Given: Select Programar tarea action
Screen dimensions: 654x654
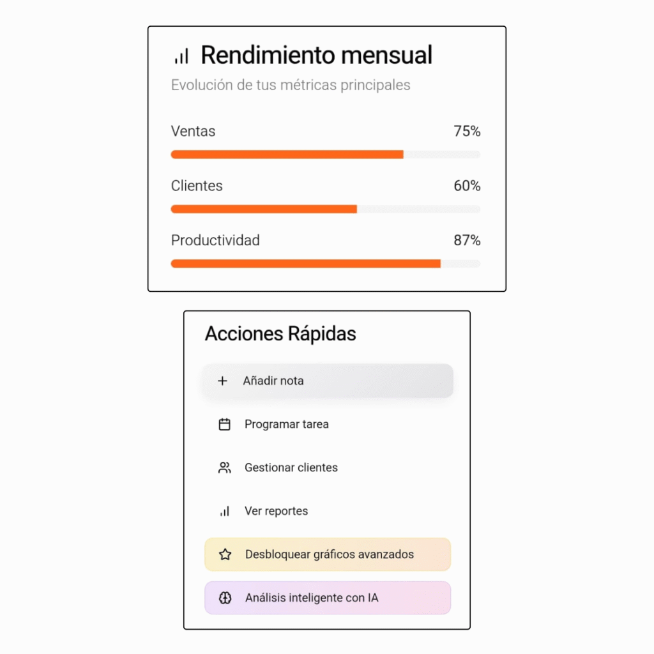Looking at the screenshot, I should (x=286, y=425).
